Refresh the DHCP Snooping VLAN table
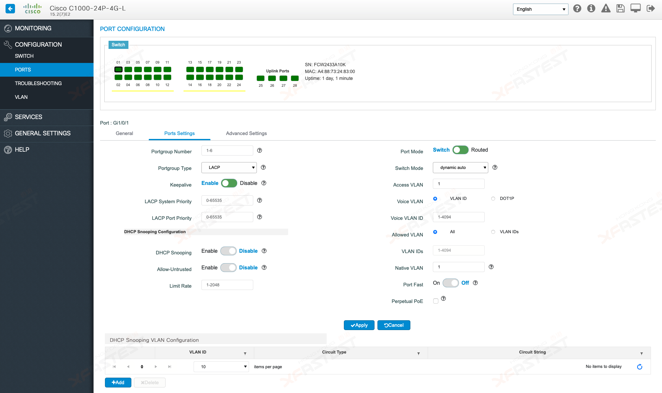Viewport: 662px width, 393px height. (x=640, y=367)
